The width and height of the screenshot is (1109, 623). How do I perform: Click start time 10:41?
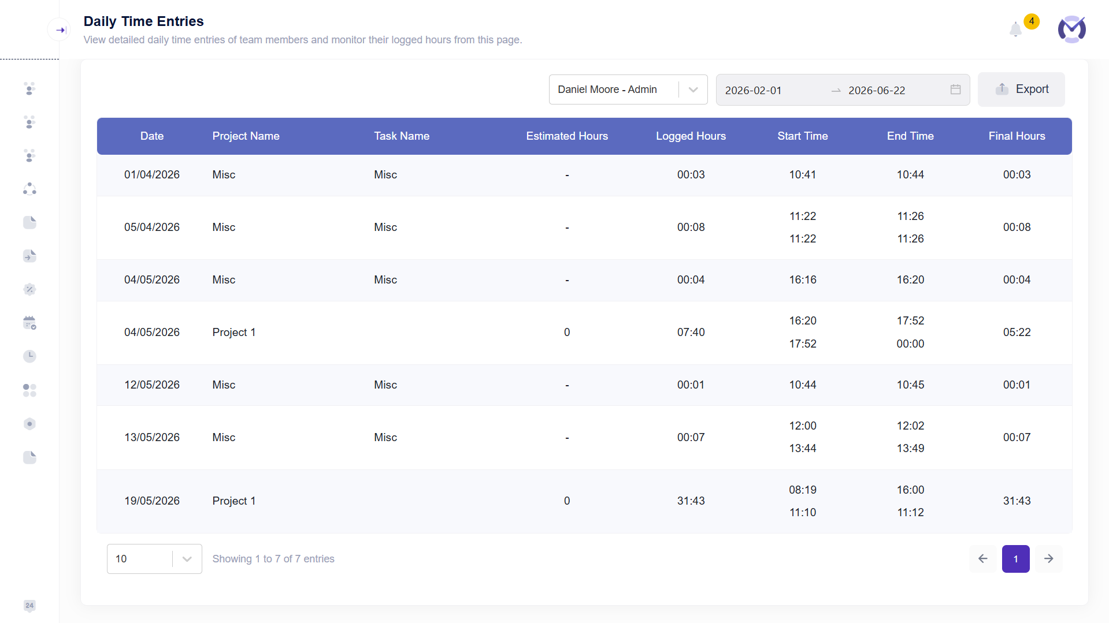803,175
